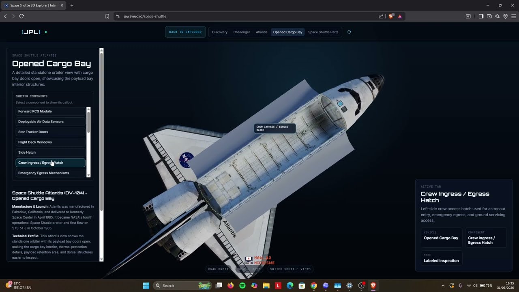
Task: Click the microphone icon in the system tray
Action: 460,286
